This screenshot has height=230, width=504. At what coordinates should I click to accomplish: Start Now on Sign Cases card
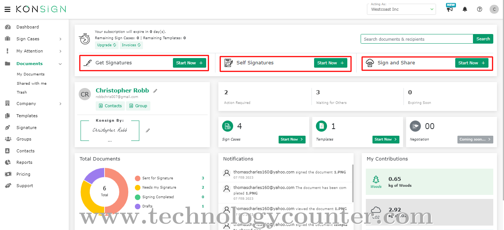pyautogui.click(x=292, y=139)
